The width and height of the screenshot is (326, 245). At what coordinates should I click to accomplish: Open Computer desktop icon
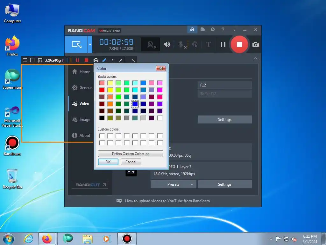tap(12, 13)
